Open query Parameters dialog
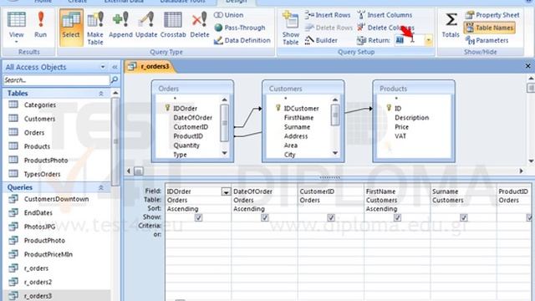The height and width of the screenshot is (301, 535). pos(487,40)
